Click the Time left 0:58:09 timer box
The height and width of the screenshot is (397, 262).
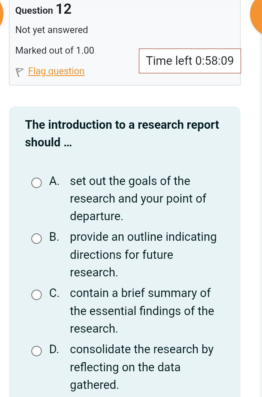point(190,61)
